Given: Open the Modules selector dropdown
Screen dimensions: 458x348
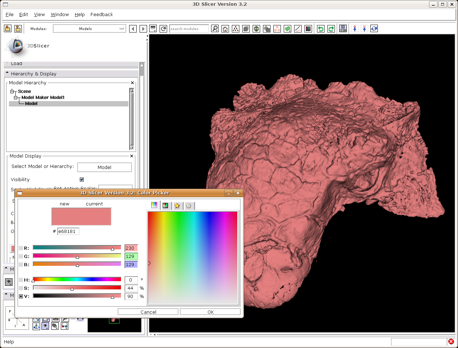Looking at the screenshot, I should point(89,29).
